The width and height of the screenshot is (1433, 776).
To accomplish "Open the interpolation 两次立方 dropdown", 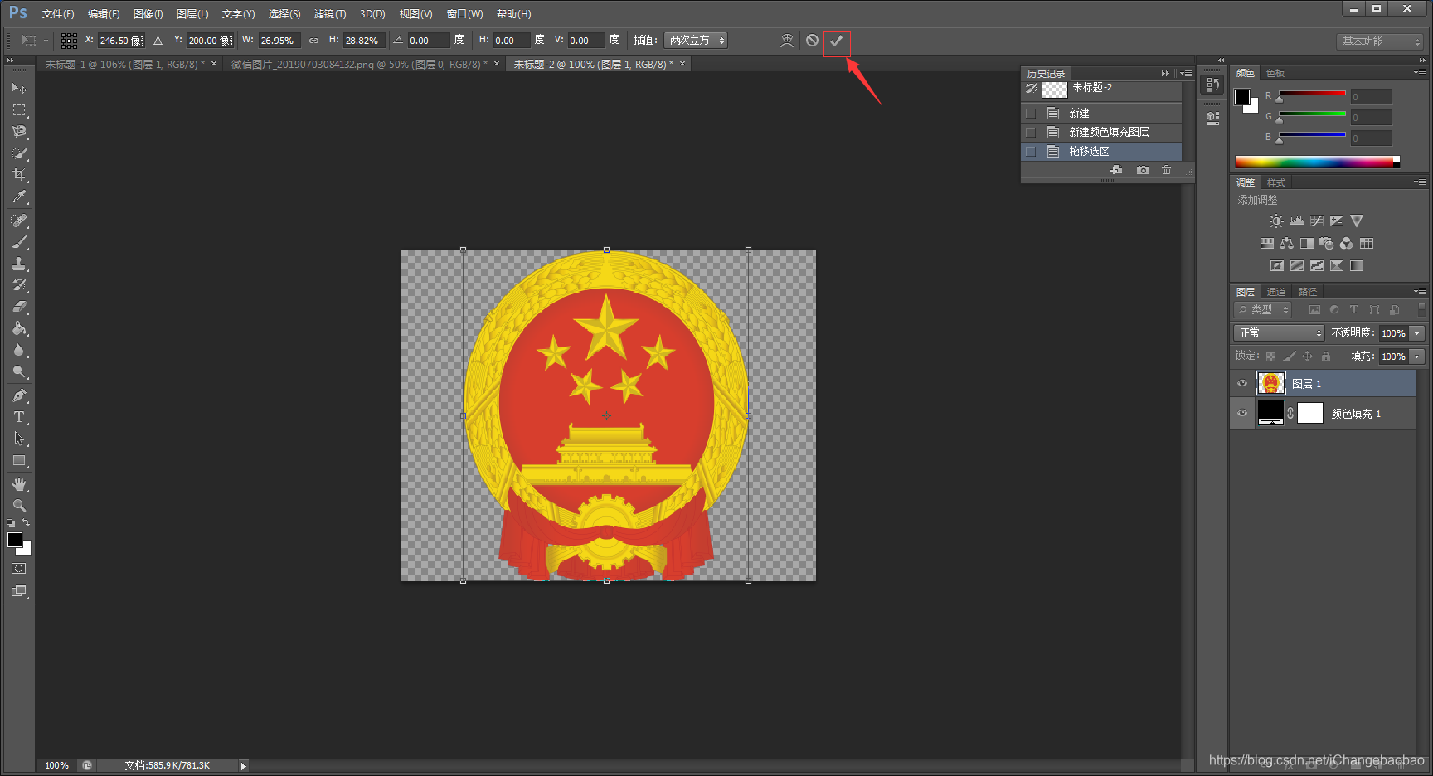I will point(696,41).
